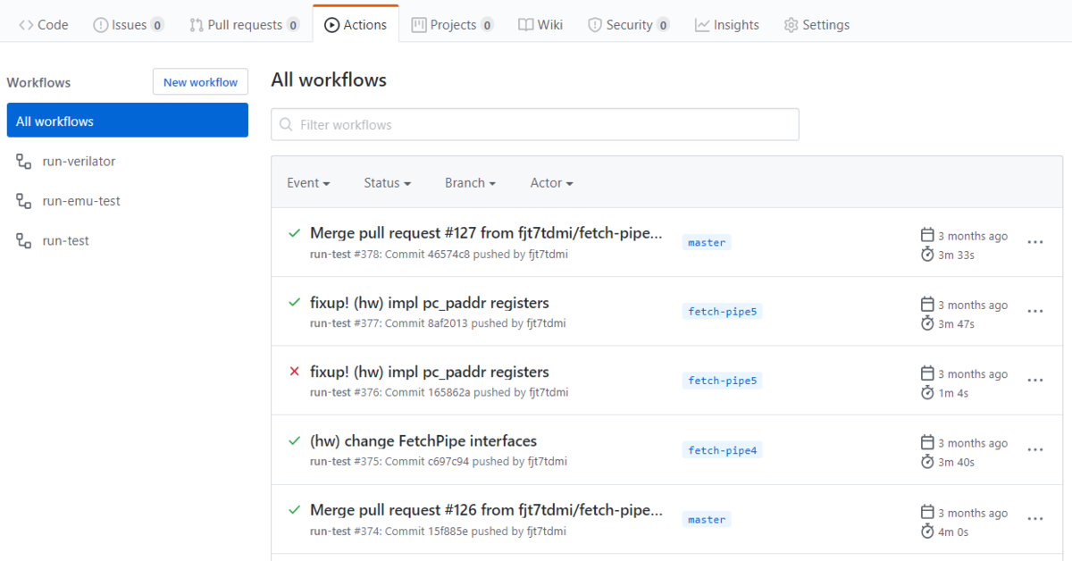
Task: View the Insights tab
Action: coord(727,25)
